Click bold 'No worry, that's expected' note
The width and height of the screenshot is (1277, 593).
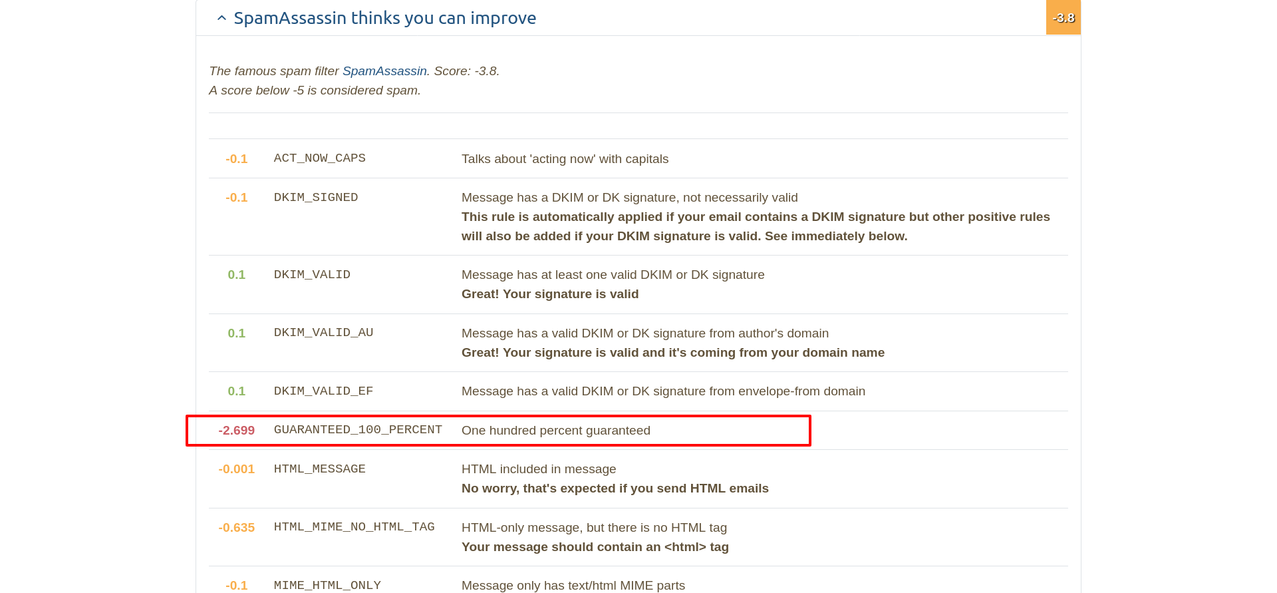615,489
